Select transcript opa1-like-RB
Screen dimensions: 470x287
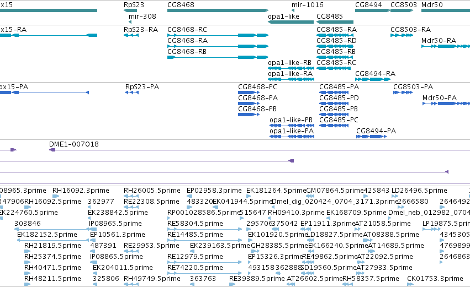[x=289, y=63]
